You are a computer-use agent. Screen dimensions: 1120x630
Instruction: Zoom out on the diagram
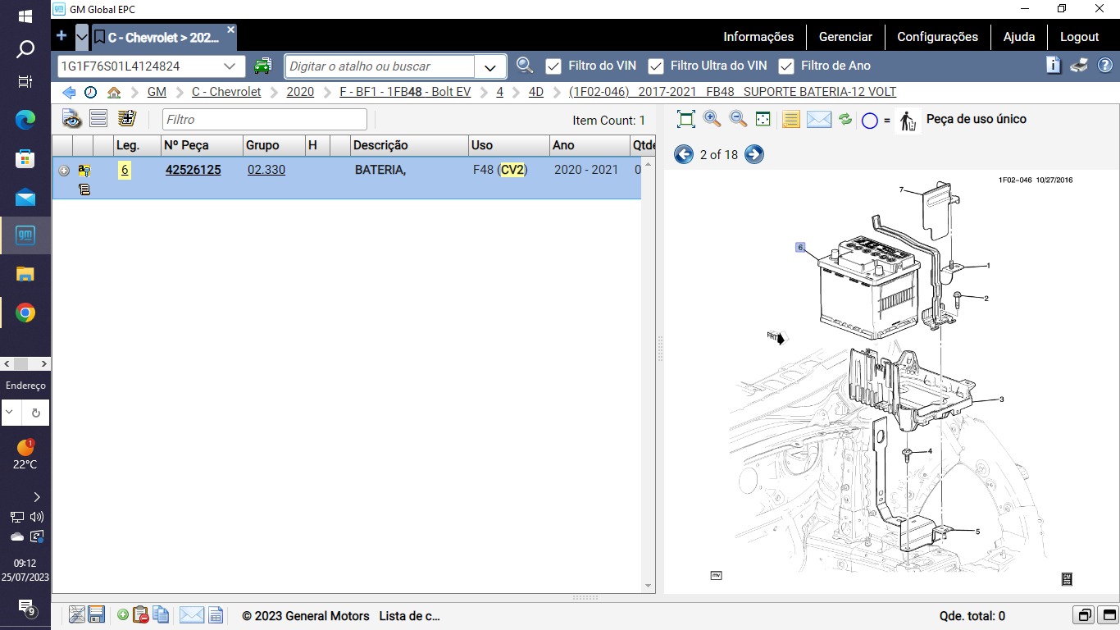[738, 120]
